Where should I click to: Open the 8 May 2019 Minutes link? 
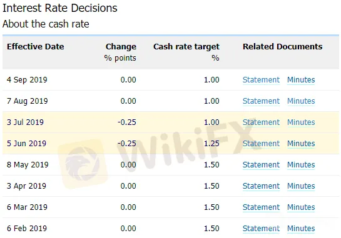click(301, 165)
